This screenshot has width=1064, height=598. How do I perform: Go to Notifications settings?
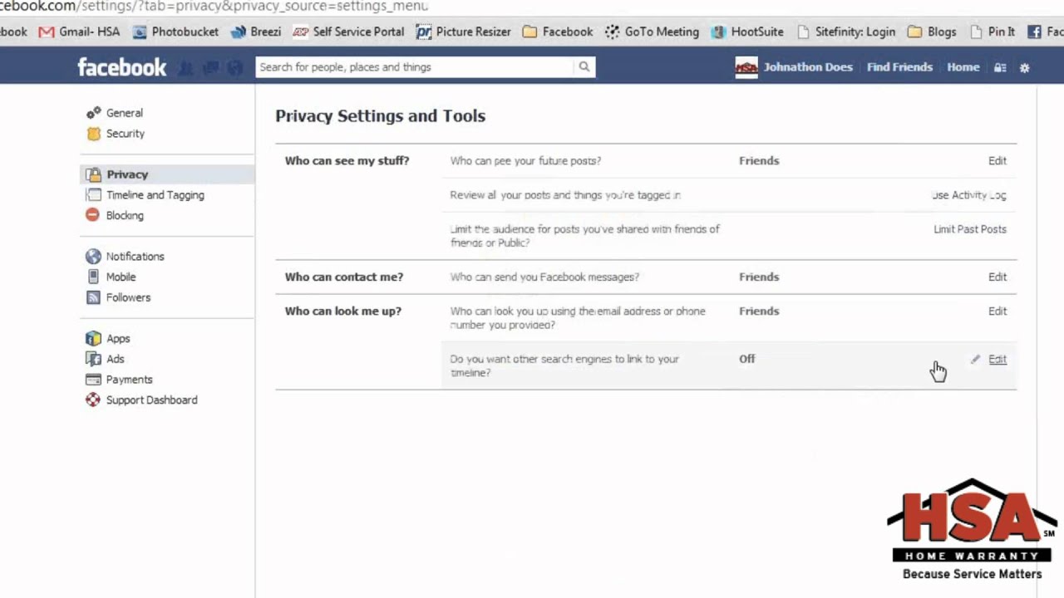pos(135,257)
